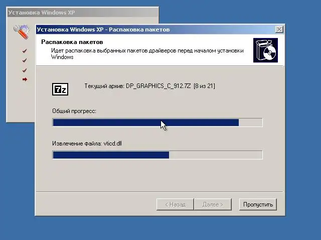The width and height of the screenshot is (321, 240).
Task: Click the description text about driver packages
Action: point(147,53)
